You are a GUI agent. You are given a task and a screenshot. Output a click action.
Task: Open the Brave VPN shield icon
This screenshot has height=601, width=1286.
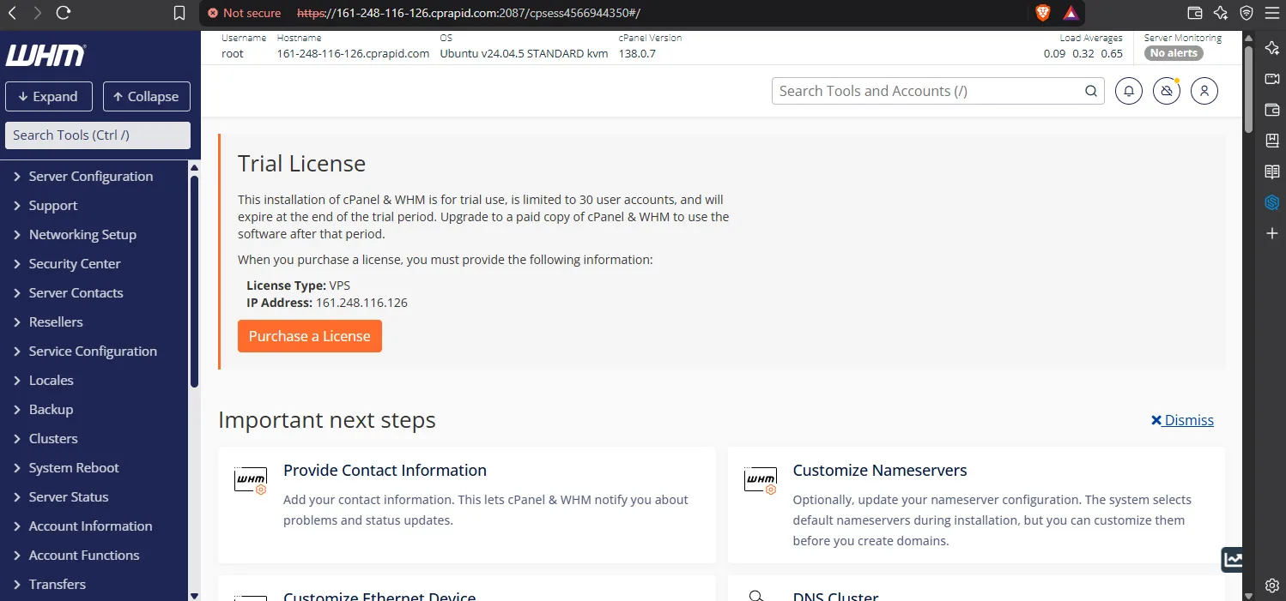click(1247, 13)
